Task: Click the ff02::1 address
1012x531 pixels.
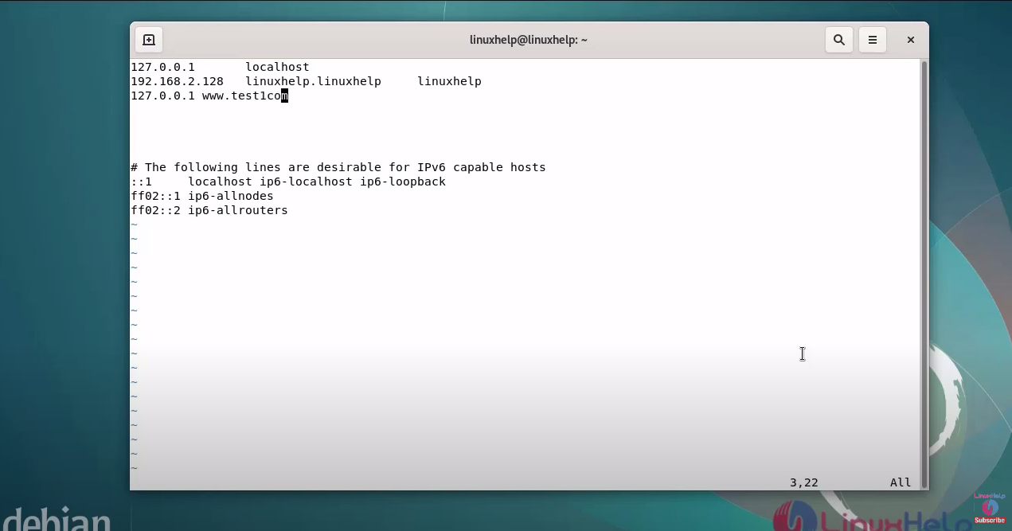Action: 155,196
